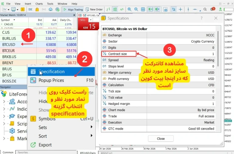Click the gold dollar Symbols toolbar icon
Image resolution: width=234 pixels, height=154 pixels.
(23, 9)
